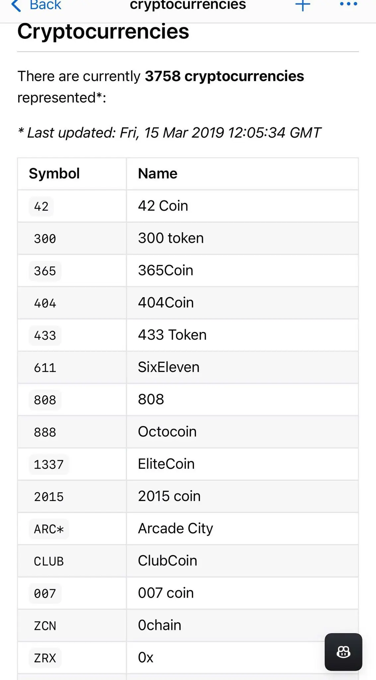The image size is (376, 680).
Task: Tap the SixEleven name cell
Action: coord(169,367)
